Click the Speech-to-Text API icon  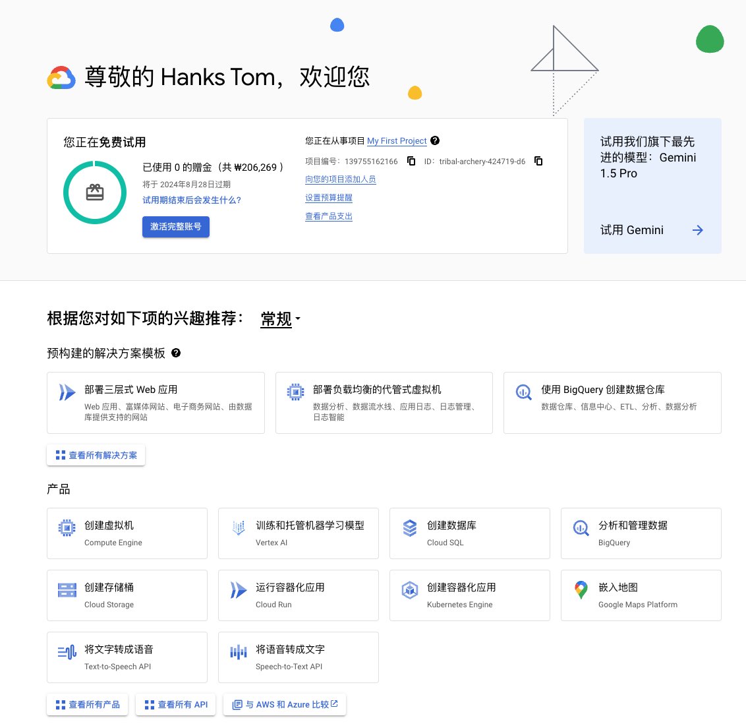coord(239,651)
